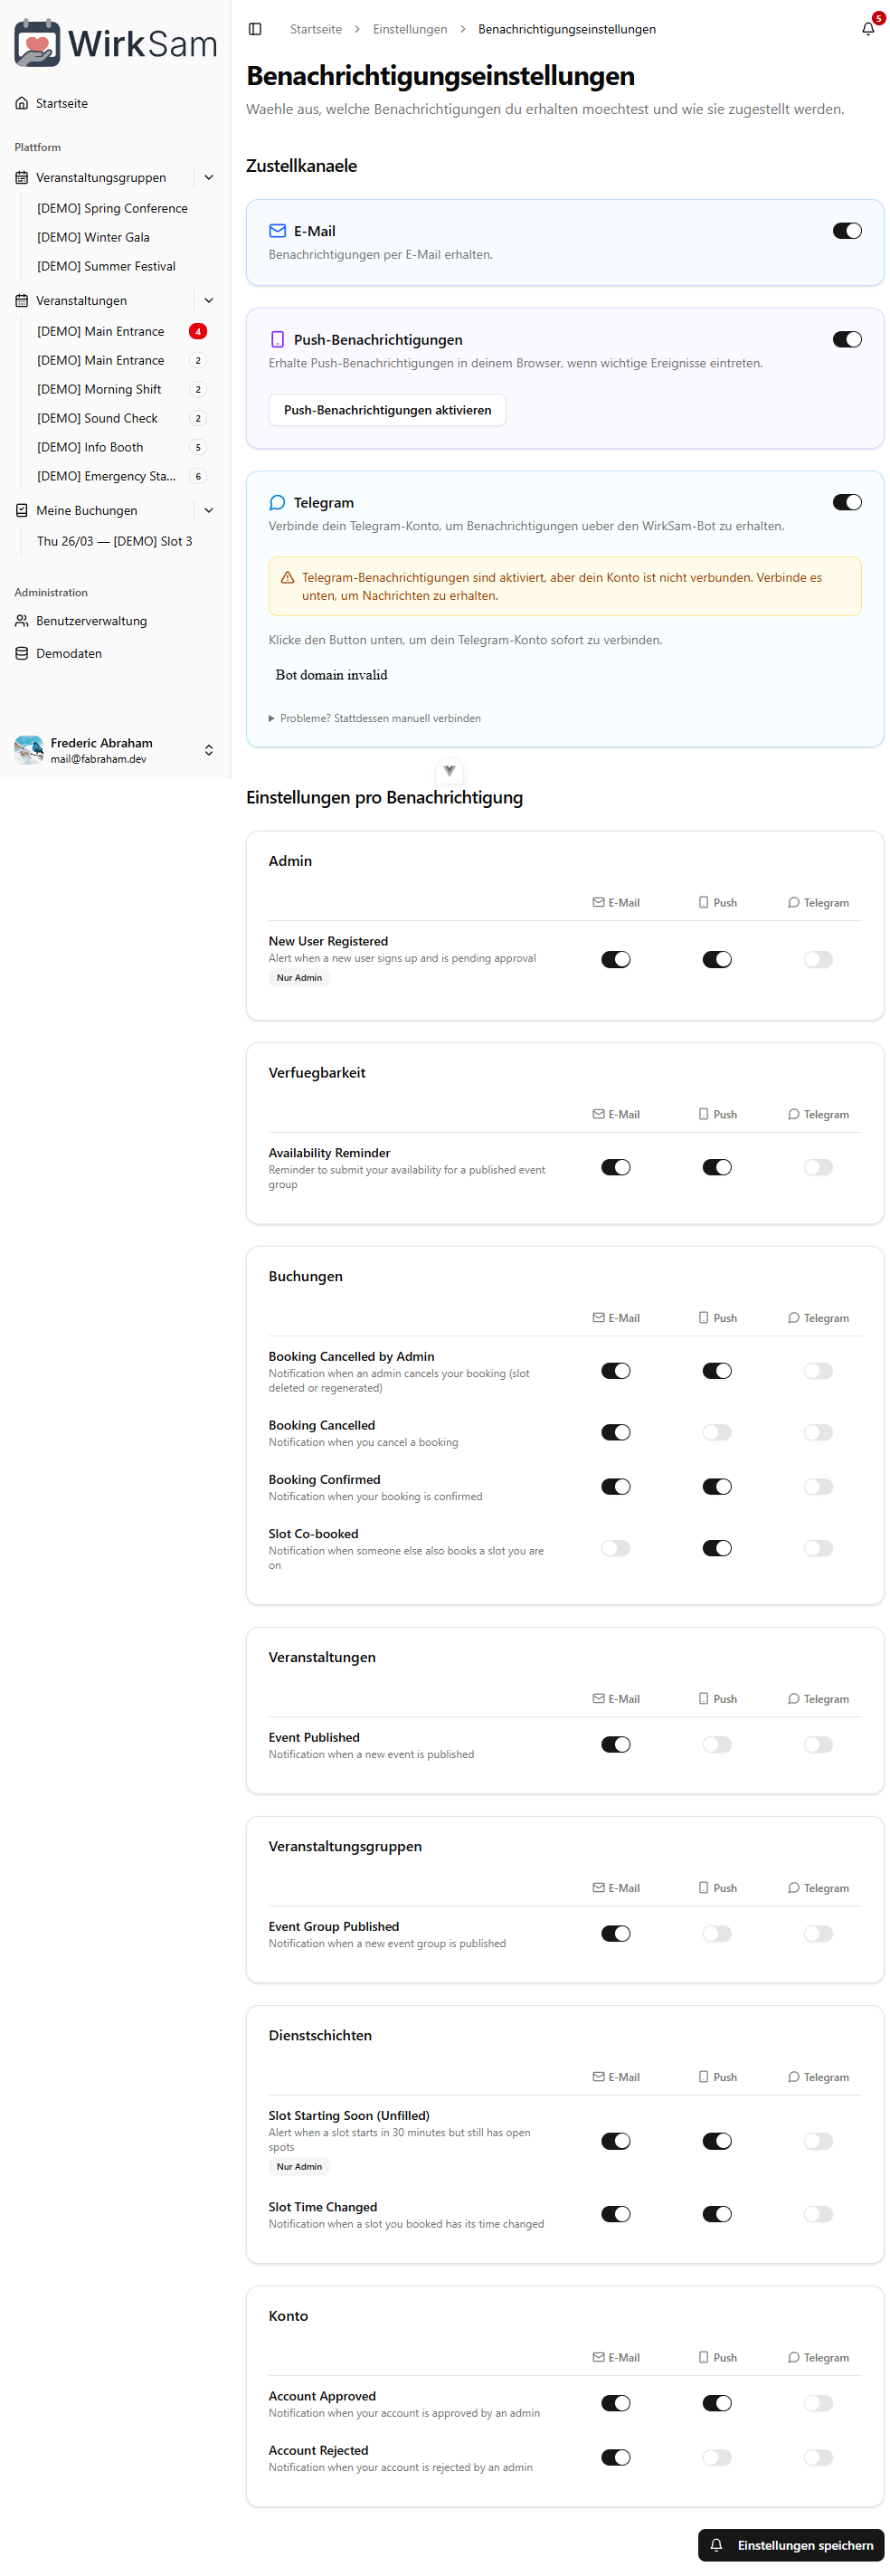Enable Push for Booking Cancelled notification
890x2576 pixels.
(x=716, y=1432)
